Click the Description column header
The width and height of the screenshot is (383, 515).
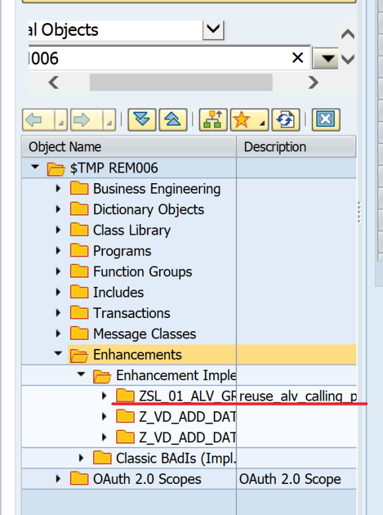click(x=296, y=147)
